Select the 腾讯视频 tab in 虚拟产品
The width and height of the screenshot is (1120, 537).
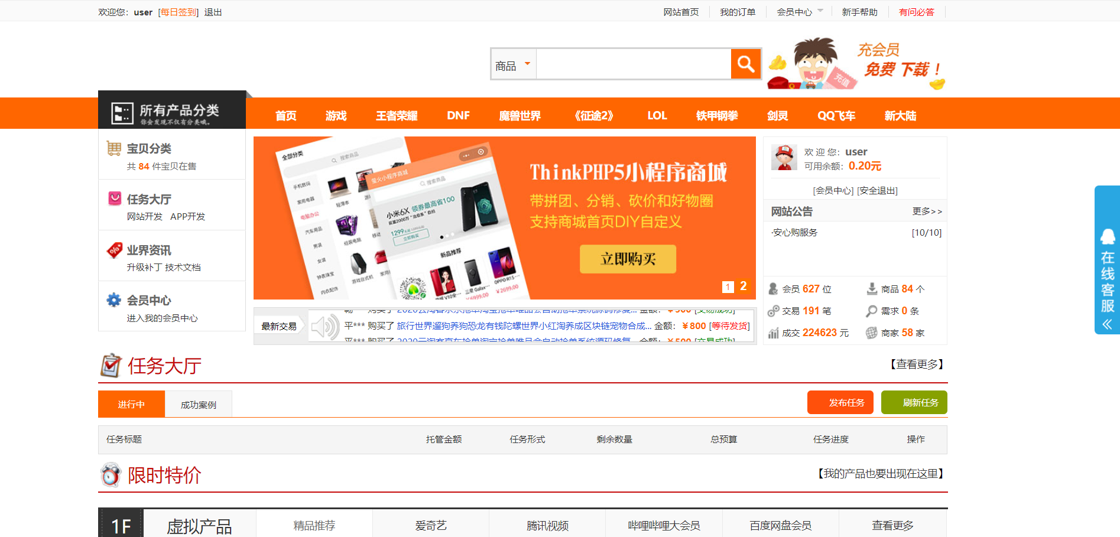(547, 525)
